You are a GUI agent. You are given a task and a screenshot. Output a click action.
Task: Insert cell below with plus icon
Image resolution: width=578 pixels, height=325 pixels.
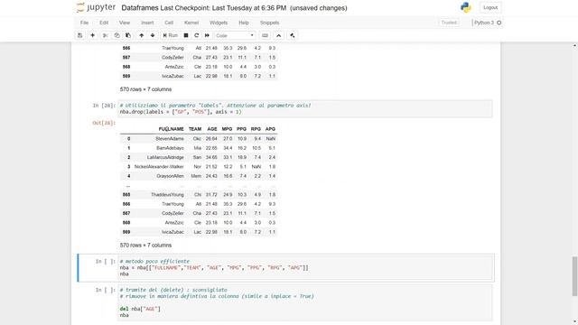(x=92, y=35)
